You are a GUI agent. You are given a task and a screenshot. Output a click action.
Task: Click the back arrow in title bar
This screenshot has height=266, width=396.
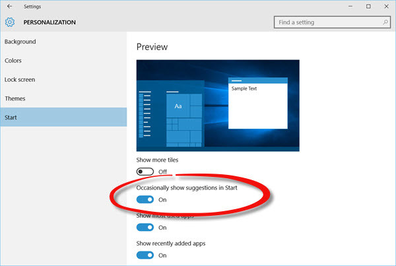pos(10,7)
